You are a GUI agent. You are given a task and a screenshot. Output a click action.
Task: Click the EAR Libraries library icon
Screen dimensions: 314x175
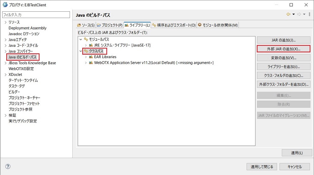[x=91, y=57]
